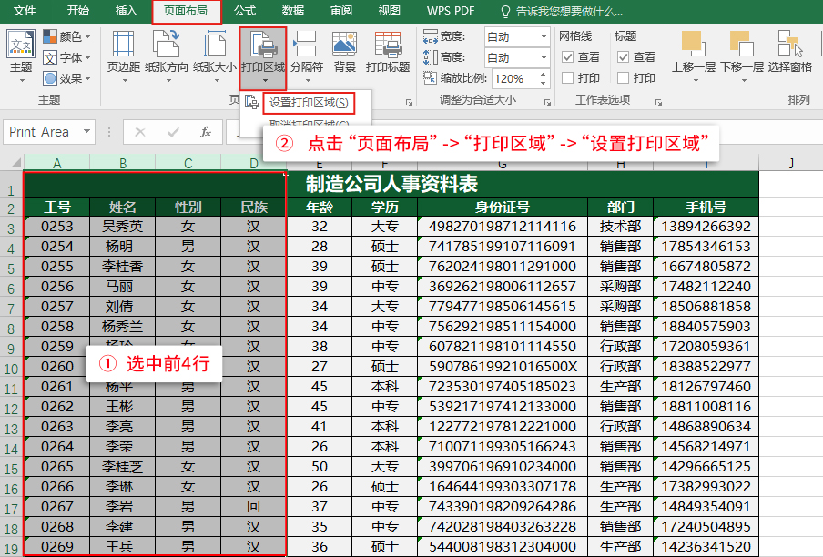Click the 背景 background icon

[x=345, y=44]
